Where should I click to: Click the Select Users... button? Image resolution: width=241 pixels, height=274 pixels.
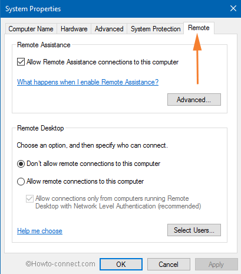[x=194, y=230]
